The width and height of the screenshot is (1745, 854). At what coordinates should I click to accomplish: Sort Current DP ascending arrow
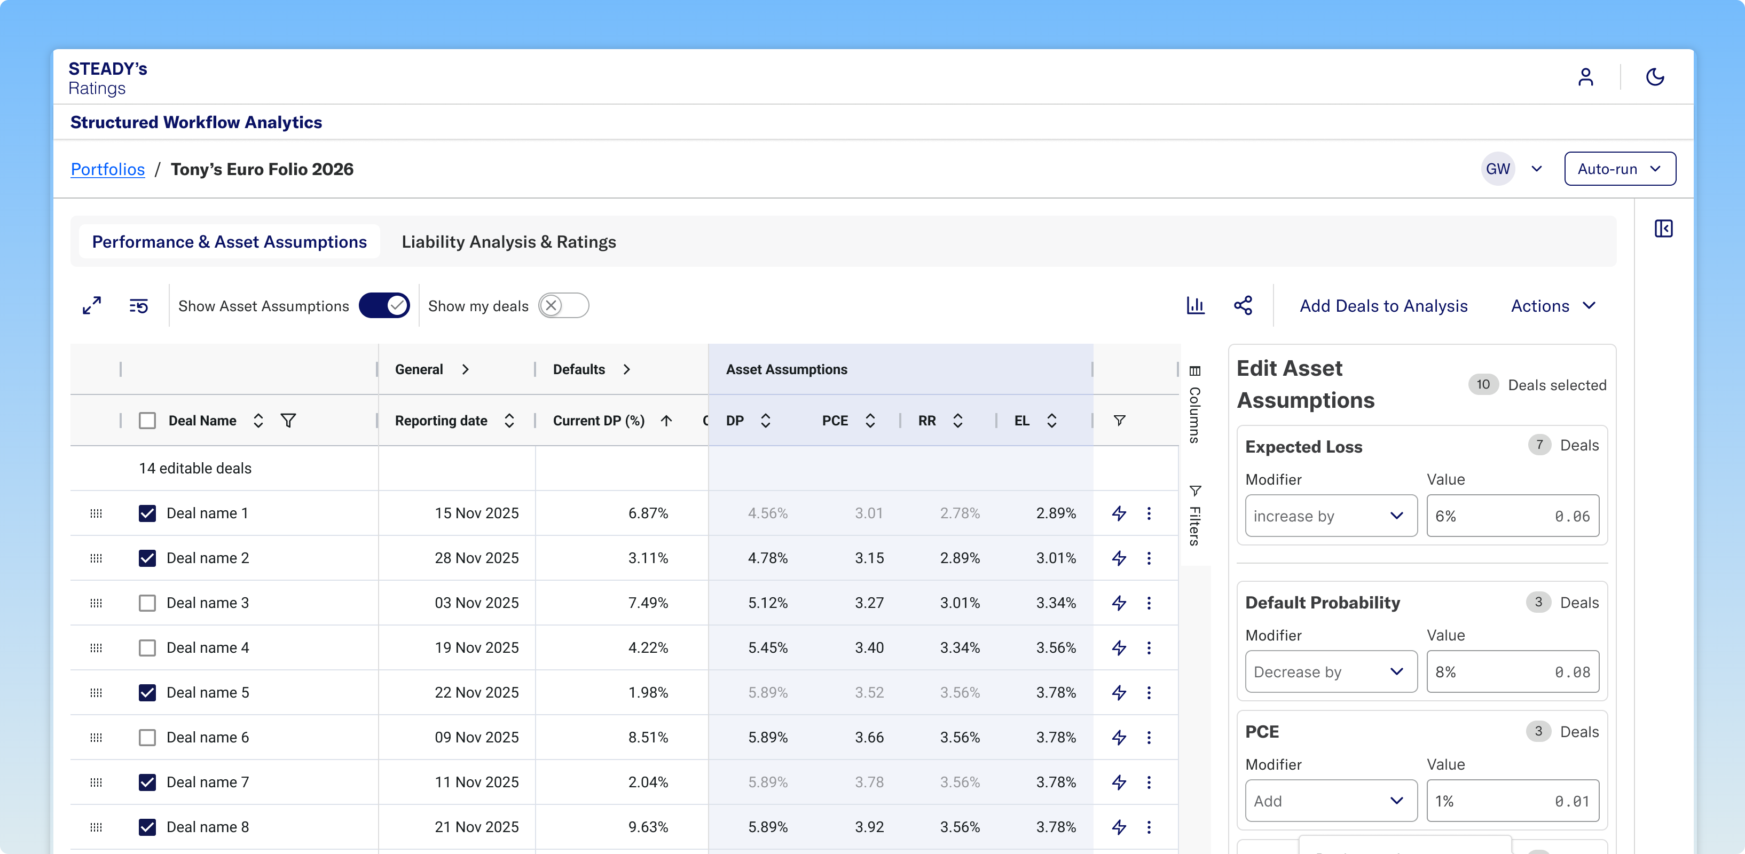666,421
